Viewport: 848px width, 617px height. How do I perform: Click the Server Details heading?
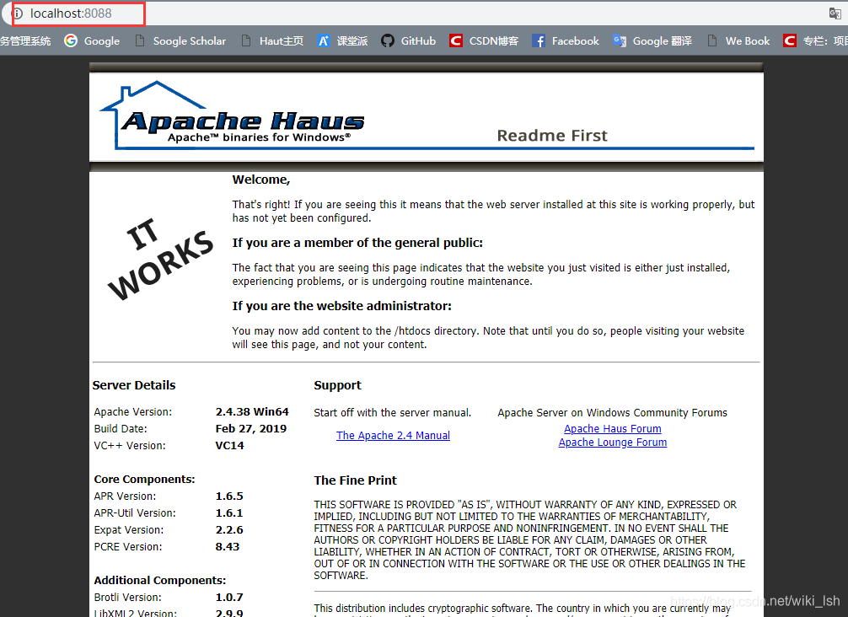(134, 385)
